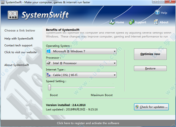Click the Boost label under slider

[x=54, y=95]
